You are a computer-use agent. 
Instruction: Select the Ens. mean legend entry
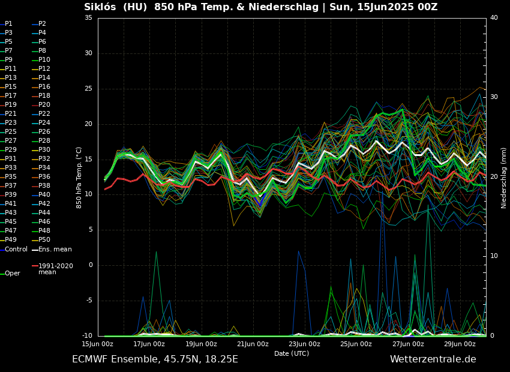point(55,249)
